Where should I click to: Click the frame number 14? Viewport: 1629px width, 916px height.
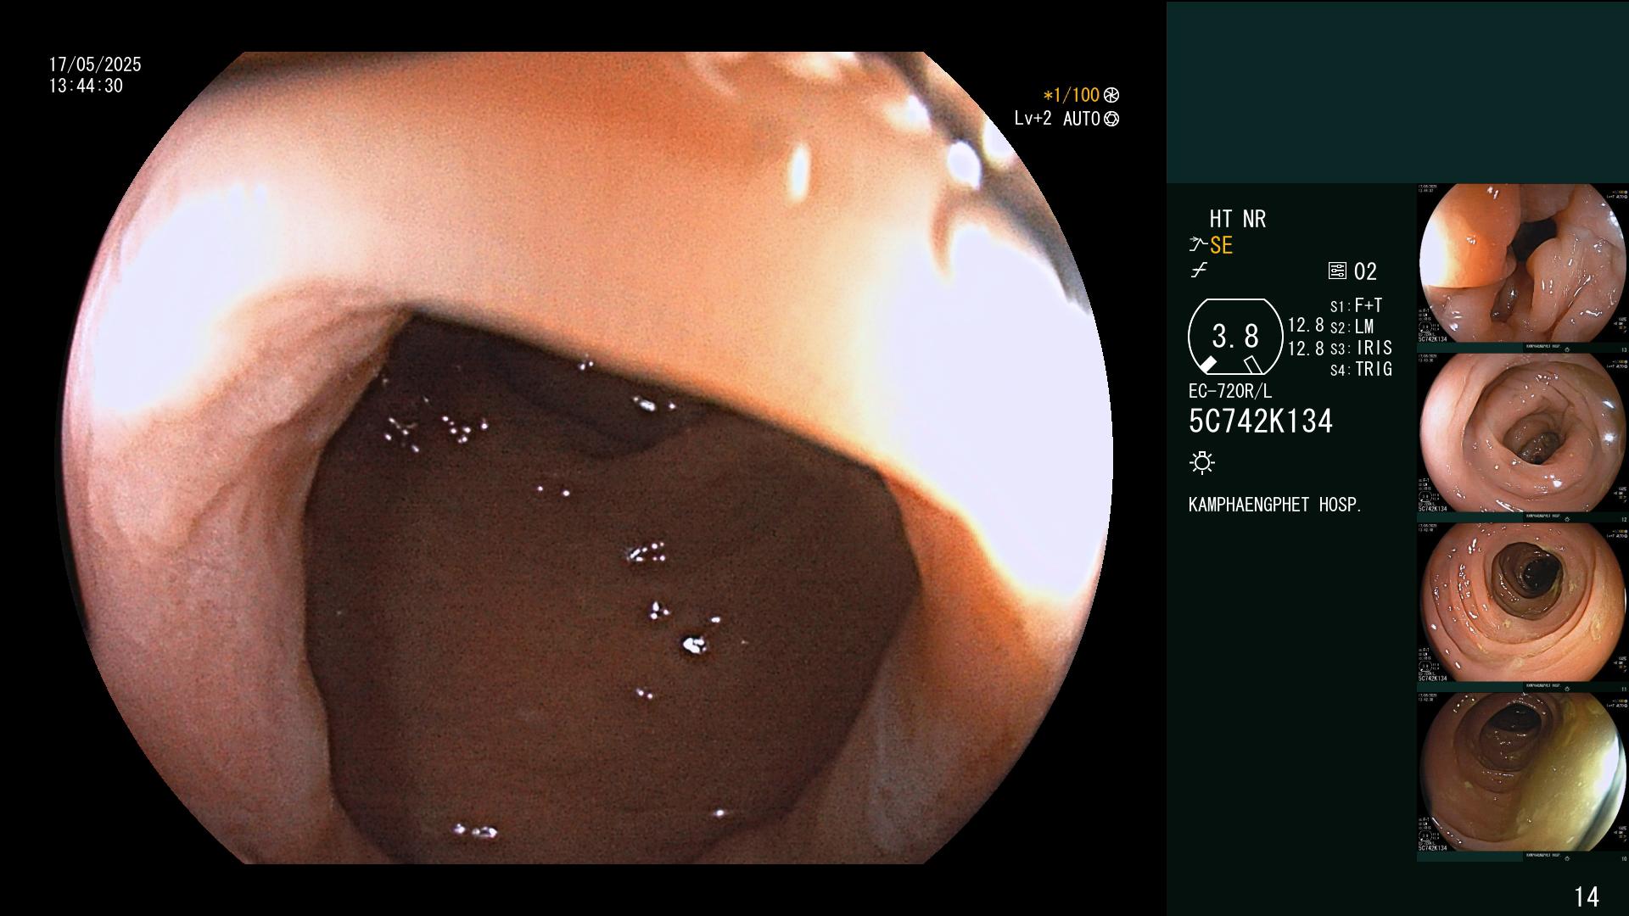pos(1587,896)
